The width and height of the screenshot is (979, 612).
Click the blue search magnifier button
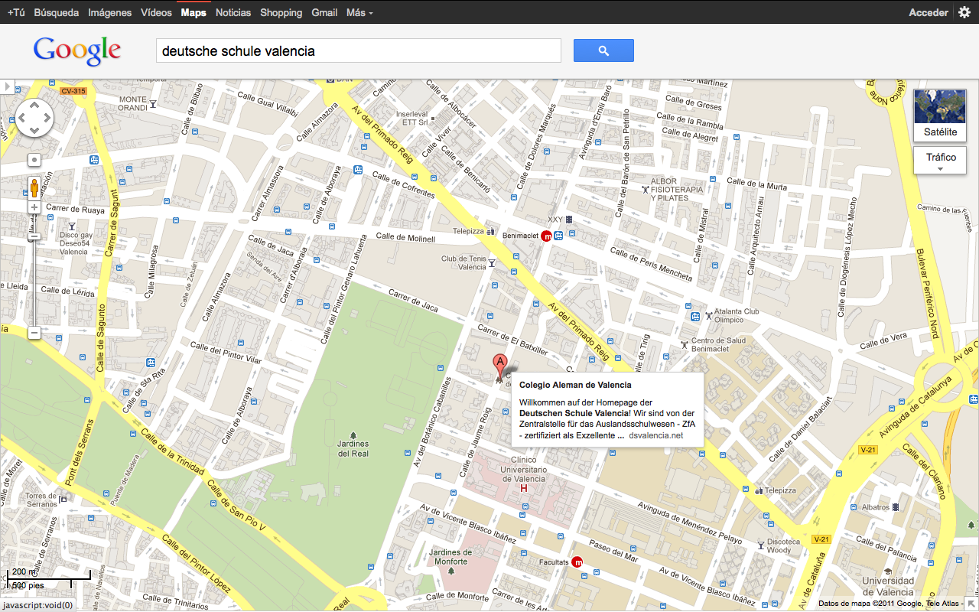[603, 50]
